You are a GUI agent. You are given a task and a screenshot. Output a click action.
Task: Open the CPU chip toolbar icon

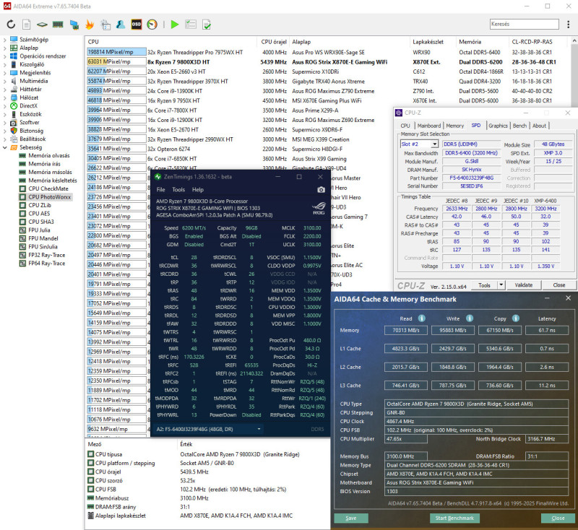pyautogui.click(x=42, y=25)
